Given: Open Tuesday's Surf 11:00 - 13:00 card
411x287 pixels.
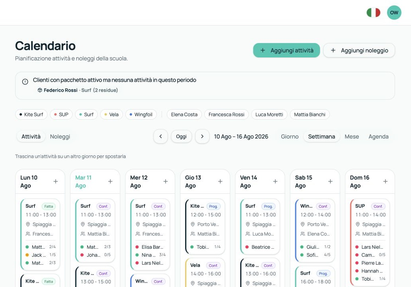Looking at the screenshot, I should 95,230.
